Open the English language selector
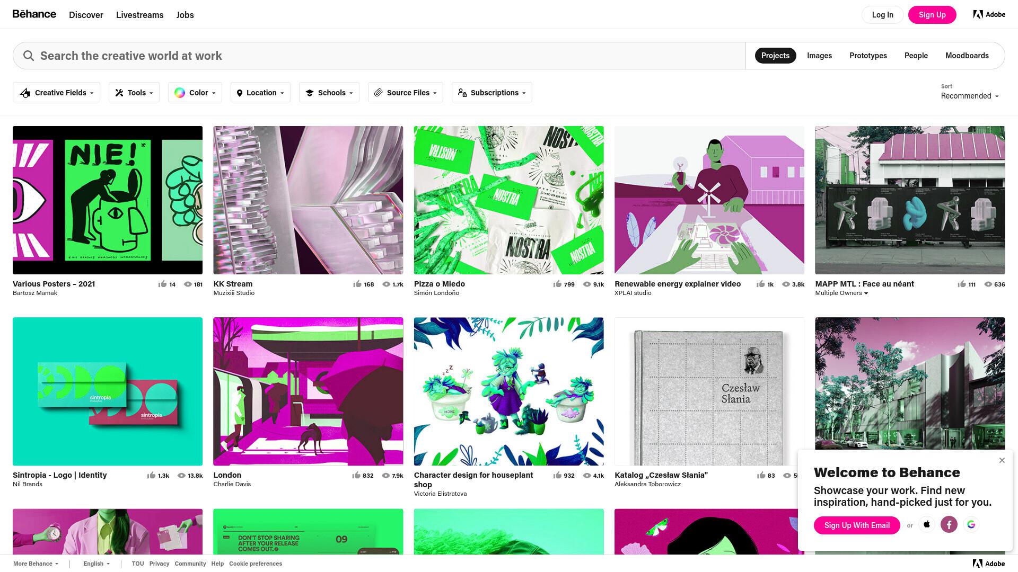Viewport: 1018px width, 572px height. [x=96, y=564]
